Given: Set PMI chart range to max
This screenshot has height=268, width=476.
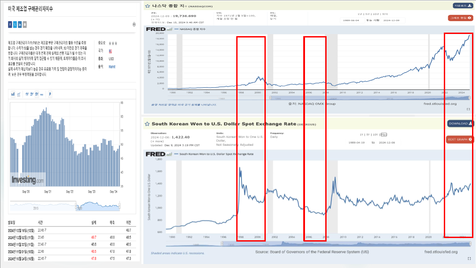Looking at the screenshot, I should (41, 94).
